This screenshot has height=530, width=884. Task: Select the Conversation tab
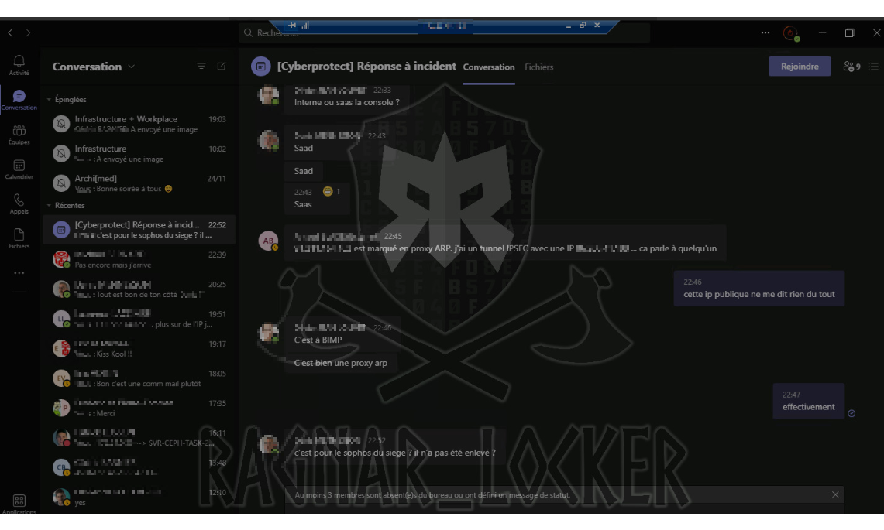tap(488, 67)
